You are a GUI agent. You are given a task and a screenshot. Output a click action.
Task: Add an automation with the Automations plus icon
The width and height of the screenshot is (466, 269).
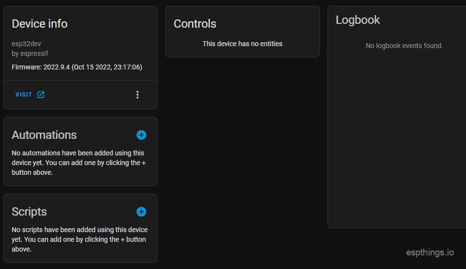pyautogui.click(x=141, y=135)
